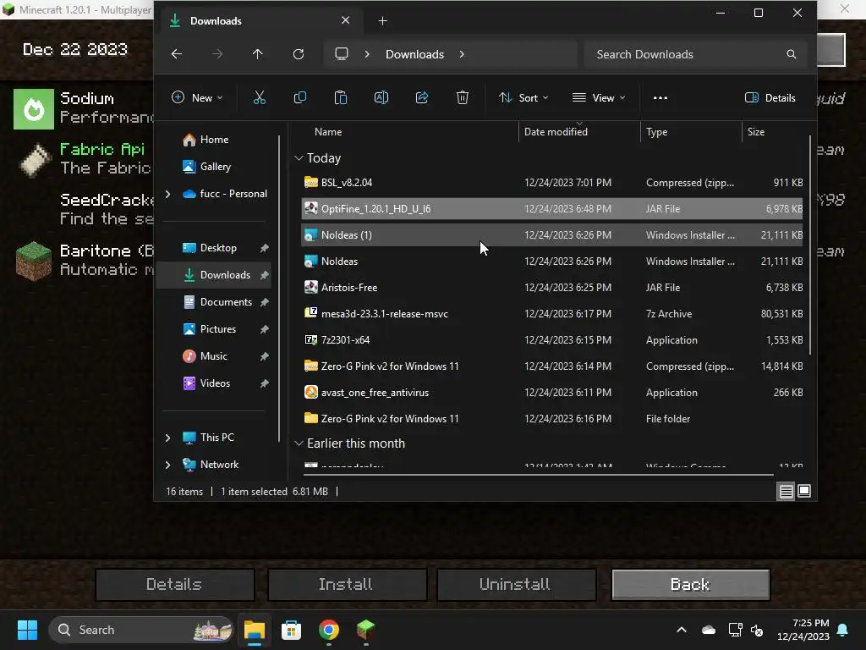The width and height of the screenshot is (866, 650).
Task: Click the Back button in Minecraft
Action: pos(690,584)
